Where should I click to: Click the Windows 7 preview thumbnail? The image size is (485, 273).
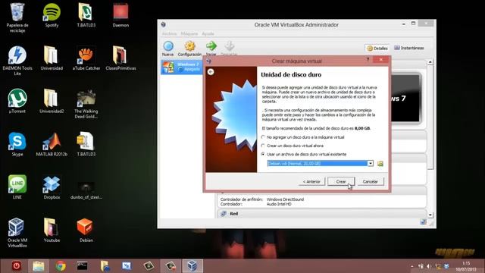pyautogui.click(x=405, y=98)
